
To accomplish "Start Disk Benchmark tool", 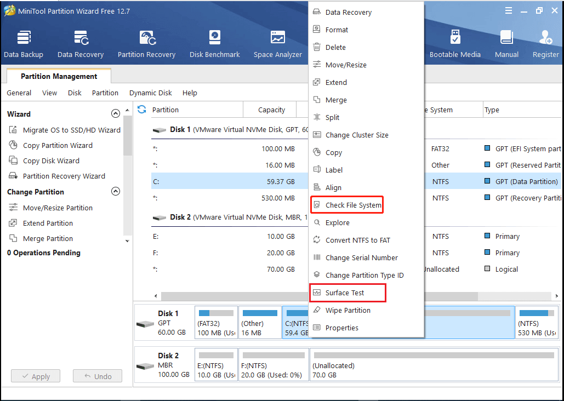I will coord(214,44).
